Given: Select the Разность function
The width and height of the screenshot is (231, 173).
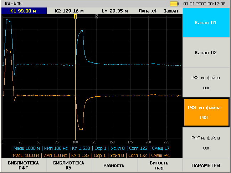Looking at the screenshot, I should 114,166.
